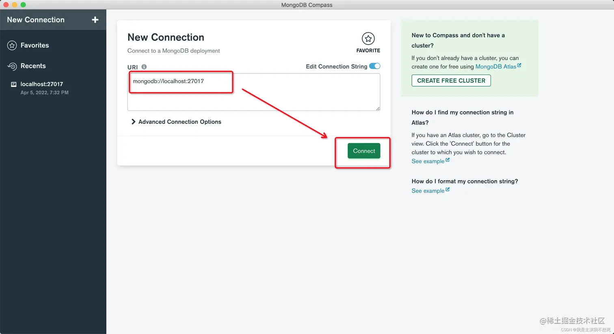Click the green Connect button
Screen dimensions: 614x334
[x=364, y=151]
